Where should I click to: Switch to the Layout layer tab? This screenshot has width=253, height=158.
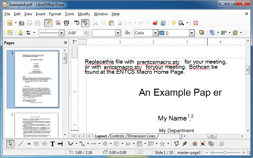(x=101, y=136)
